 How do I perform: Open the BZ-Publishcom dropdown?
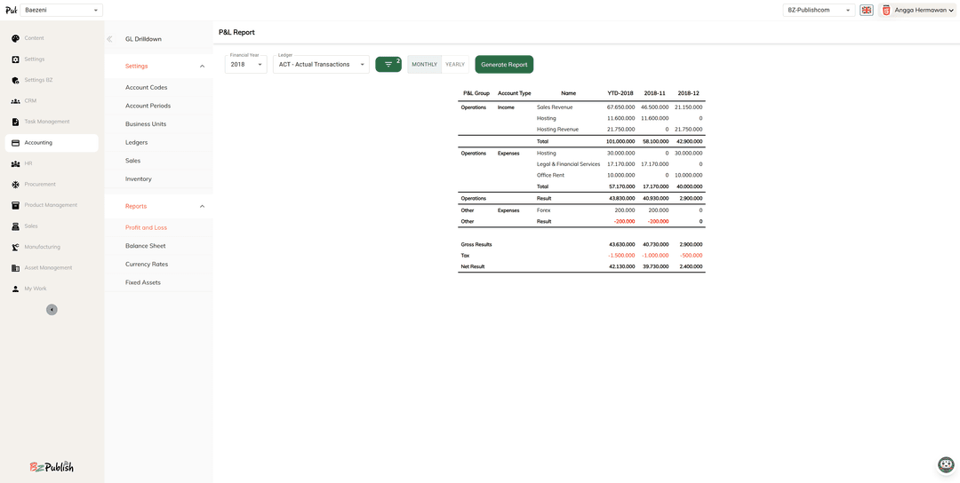point(818,11)
